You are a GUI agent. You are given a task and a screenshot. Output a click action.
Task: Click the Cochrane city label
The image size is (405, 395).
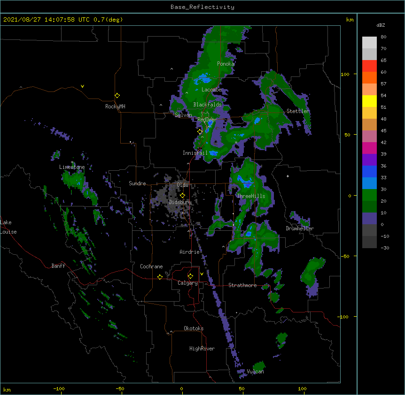[151, 266]
